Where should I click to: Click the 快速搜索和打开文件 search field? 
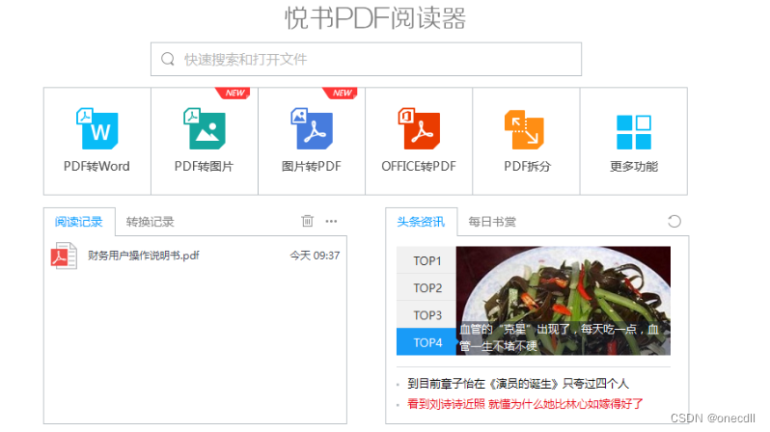[x=367, y=59]
